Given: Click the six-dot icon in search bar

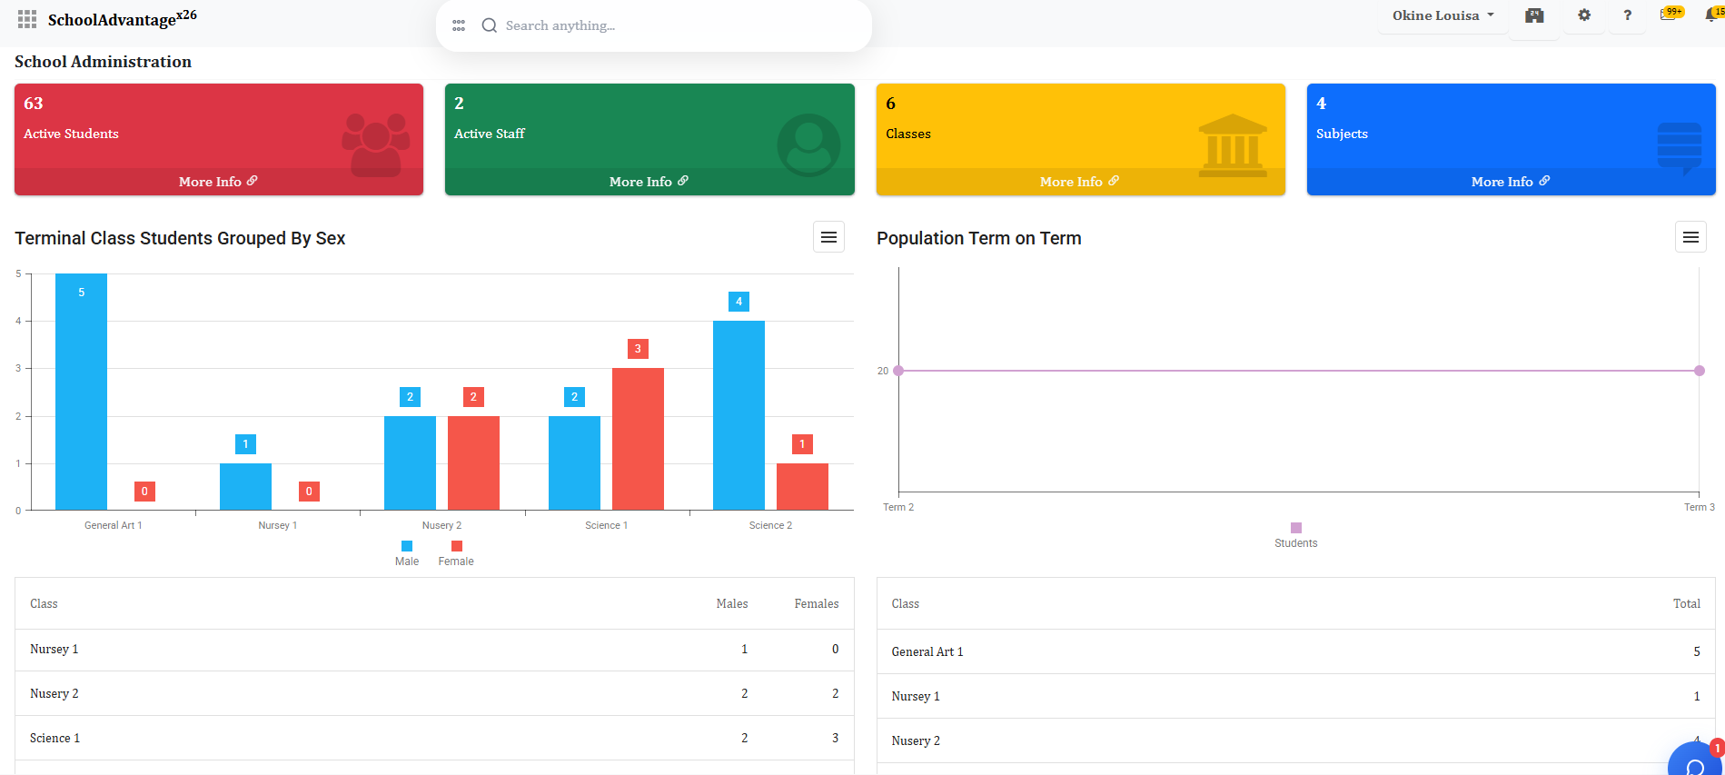Looking at the screenshot, I should pos(459,25).
